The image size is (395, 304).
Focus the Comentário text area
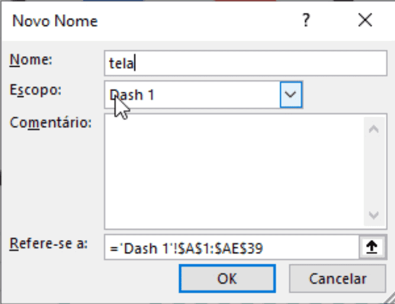coord(234,172)
